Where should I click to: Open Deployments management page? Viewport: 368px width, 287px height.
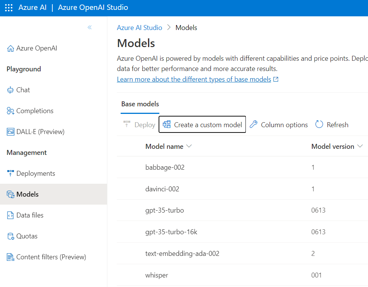pyautogui.click(x=36, y=173)
